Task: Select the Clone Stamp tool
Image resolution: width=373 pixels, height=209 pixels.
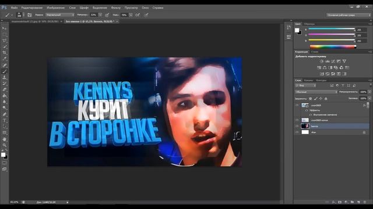Action: tap(5, 77)
